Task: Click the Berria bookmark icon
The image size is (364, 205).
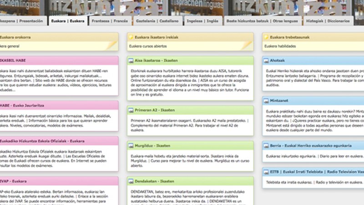Action: [266, 146]
